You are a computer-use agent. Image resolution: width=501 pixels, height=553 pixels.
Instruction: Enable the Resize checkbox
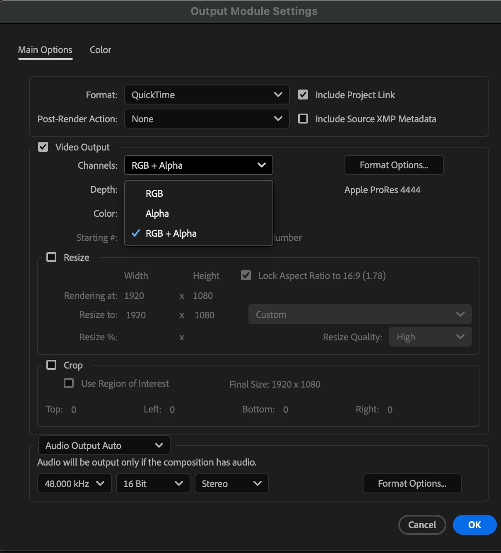(x=51, y=257)
